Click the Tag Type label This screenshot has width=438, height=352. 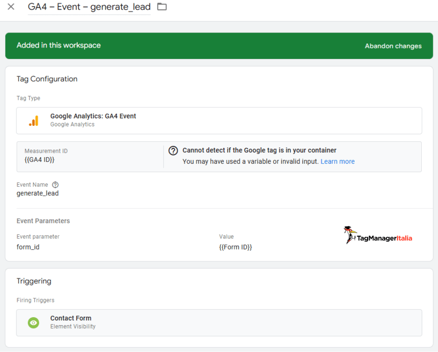pyautogui.click(x=28, y=98)
